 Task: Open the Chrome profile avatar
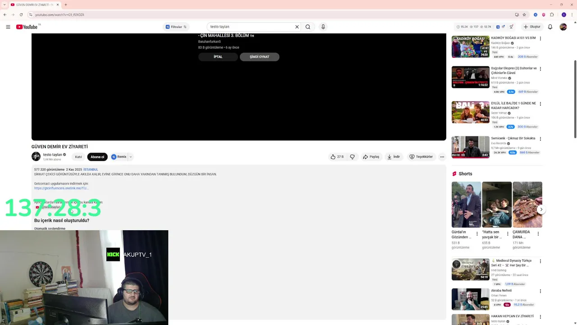pos(563,14)
